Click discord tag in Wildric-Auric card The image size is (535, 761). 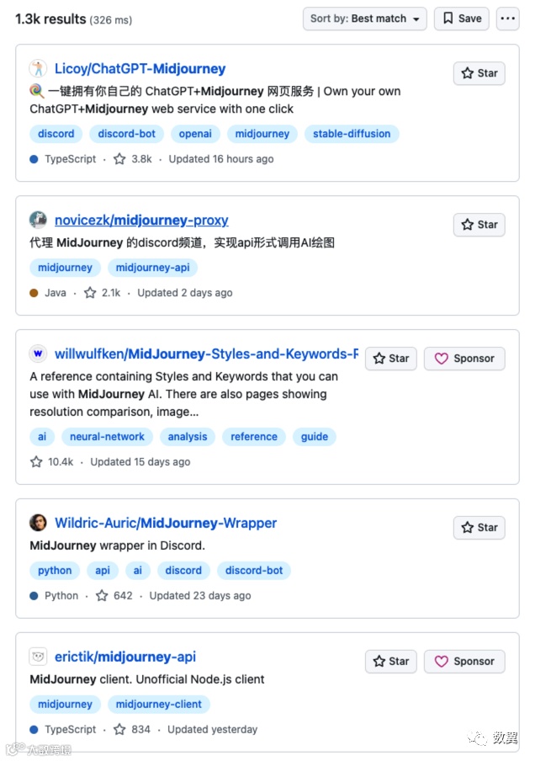tap(183, 571)
